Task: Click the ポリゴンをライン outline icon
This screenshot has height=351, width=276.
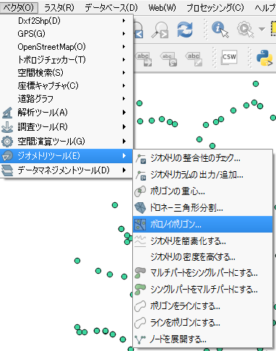Action: pyautogui.click(x=140, y=306)
